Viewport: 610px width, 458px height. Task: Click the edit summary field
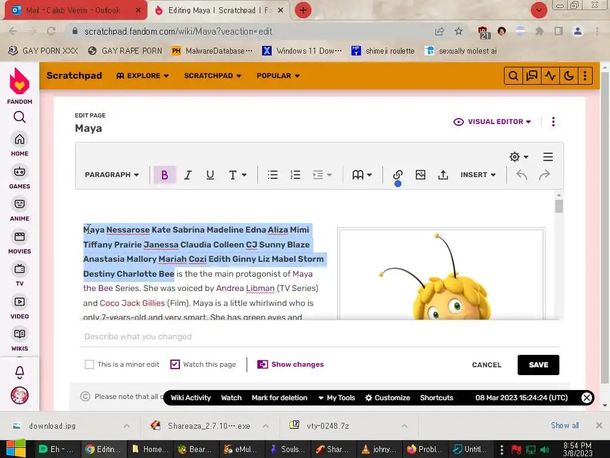[320, 336]
